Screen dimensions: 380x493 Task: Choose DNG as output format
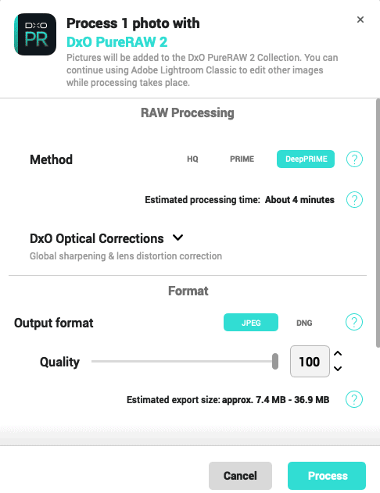(x=304, y=323)
